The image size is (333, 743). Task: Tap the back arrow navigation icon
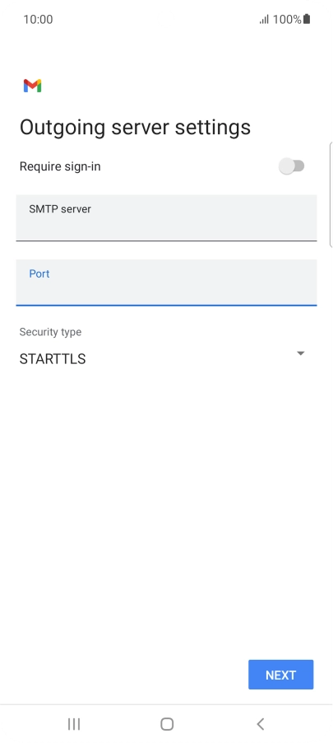[x=260, y=724]
